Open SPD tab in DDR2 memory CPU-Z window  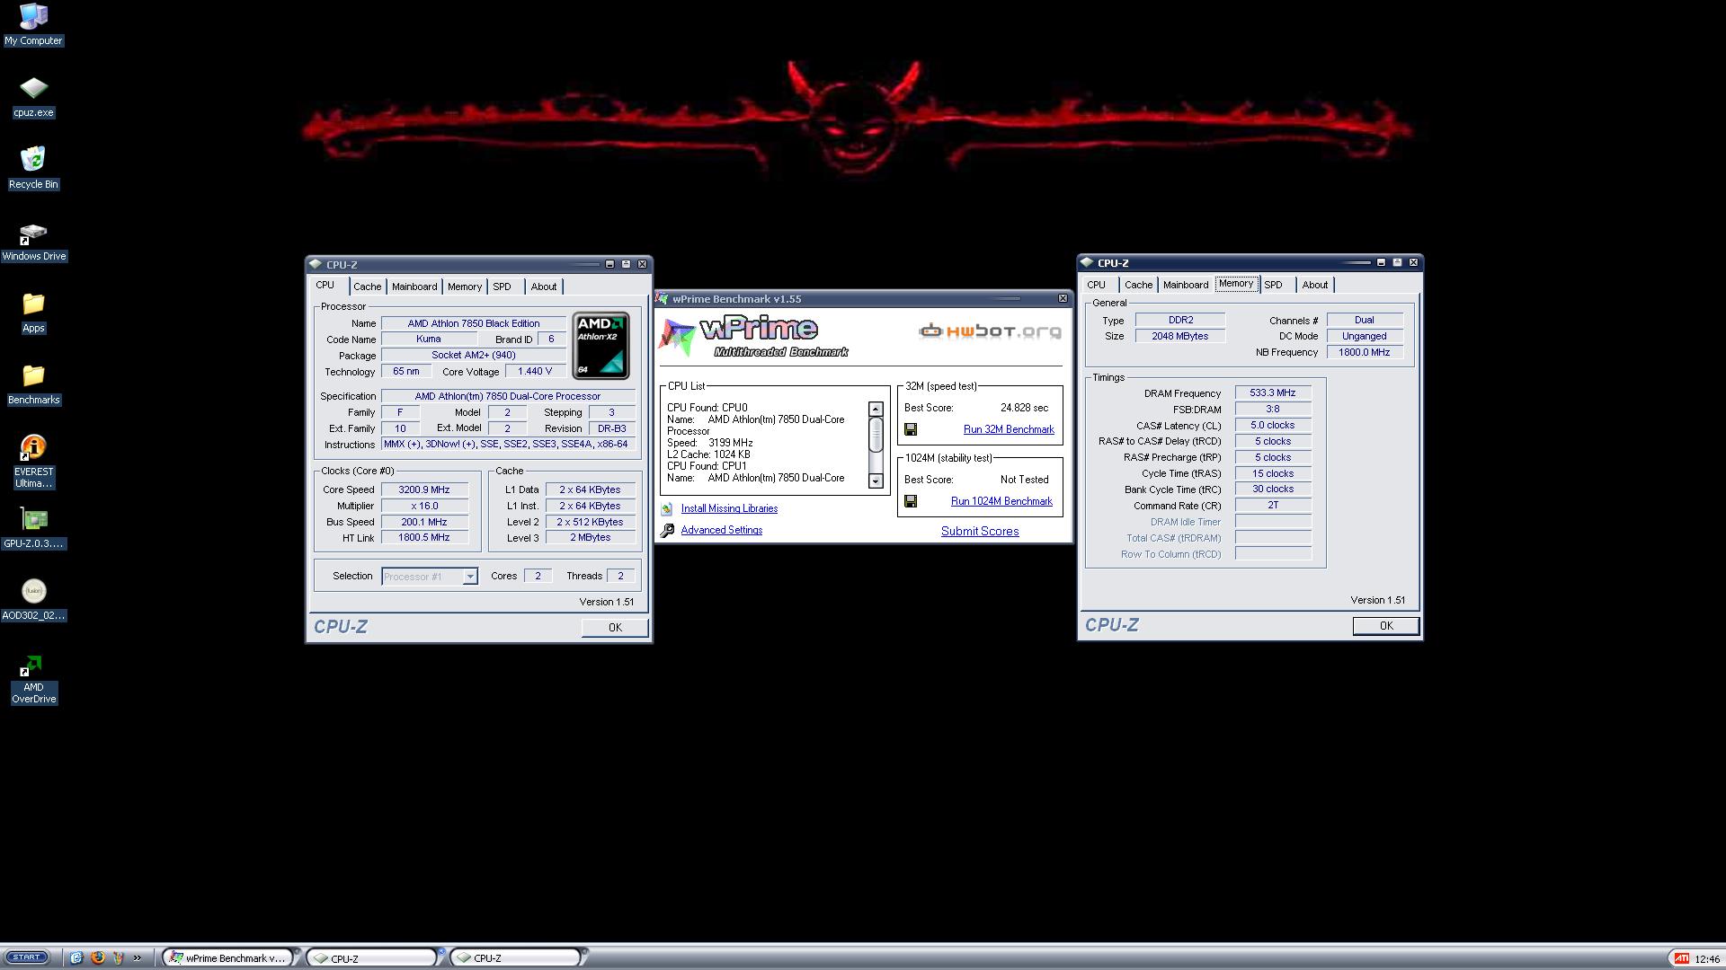click(1273, 285)
